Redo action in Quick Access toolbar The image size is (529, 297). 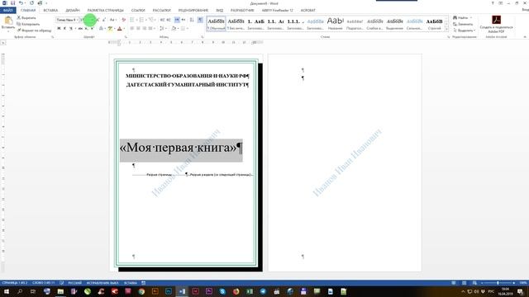[31, 3]
